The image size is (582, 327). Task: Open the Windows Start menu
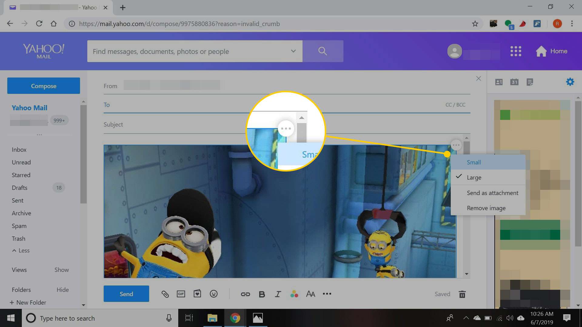pos(11,318)
